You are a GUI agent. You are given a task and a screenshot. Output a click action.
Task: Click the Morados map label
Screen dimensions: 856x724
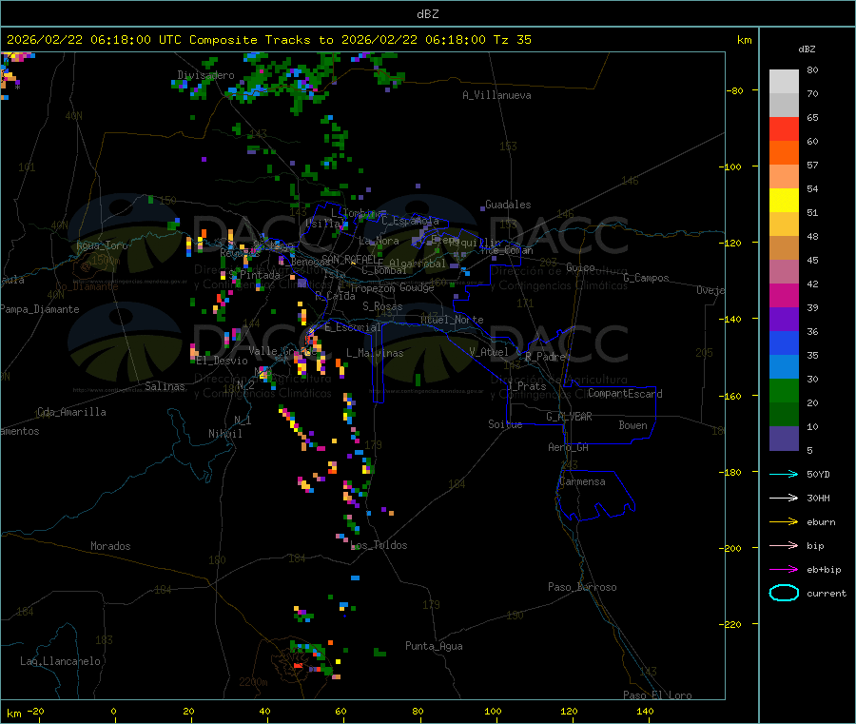[111, 546]
